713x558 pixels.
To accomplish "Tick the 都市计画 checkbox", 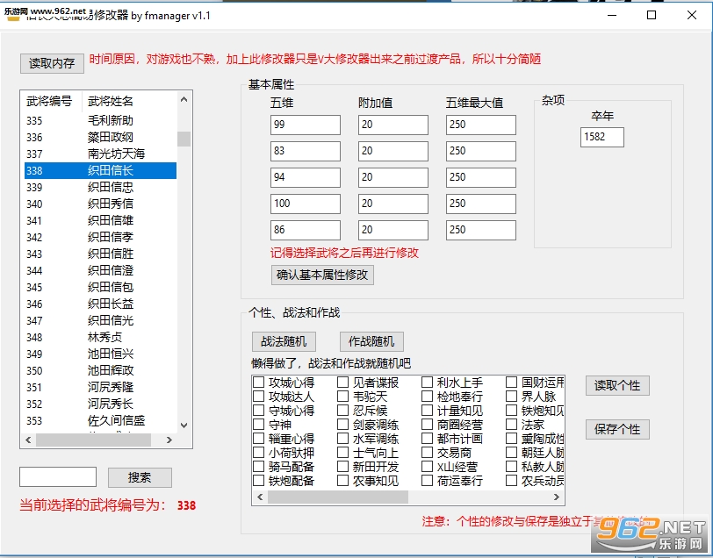I will 427,439.
